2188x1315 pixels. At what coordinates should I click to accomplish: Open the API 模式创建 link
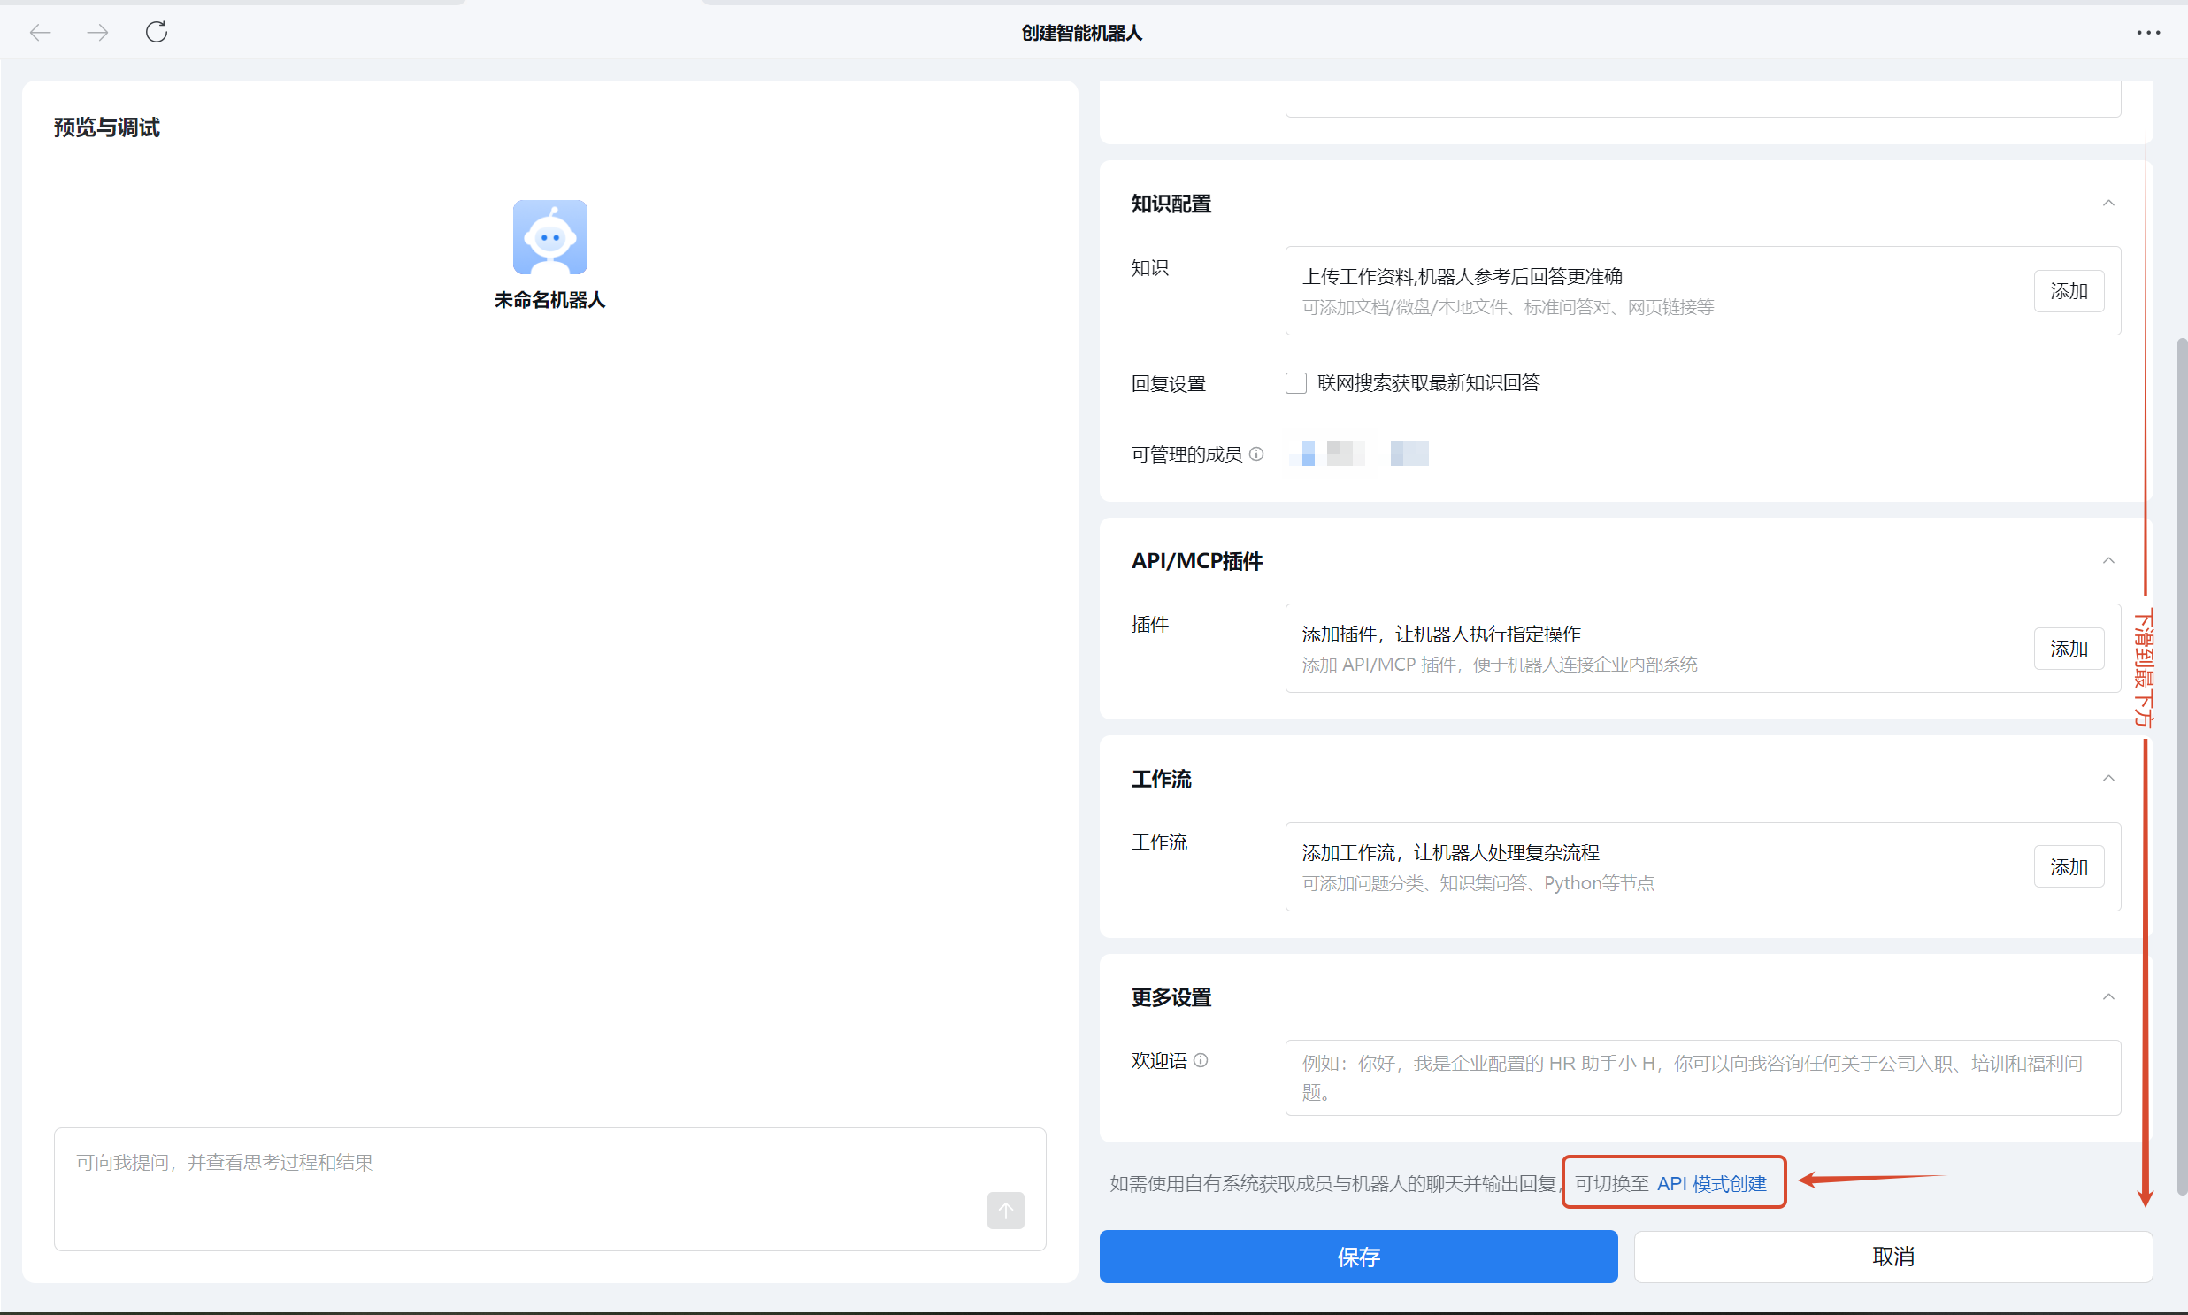coord(1711,1184)
